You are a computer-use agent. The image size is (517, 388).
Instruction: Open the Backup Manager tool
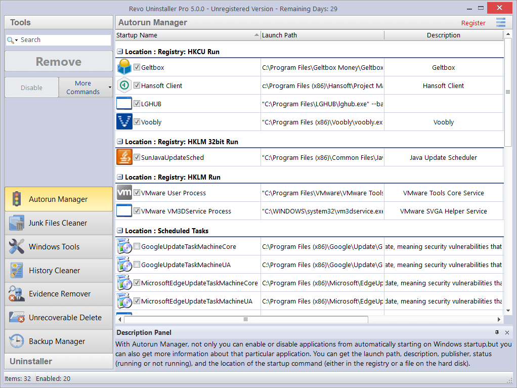pos(59,341)
